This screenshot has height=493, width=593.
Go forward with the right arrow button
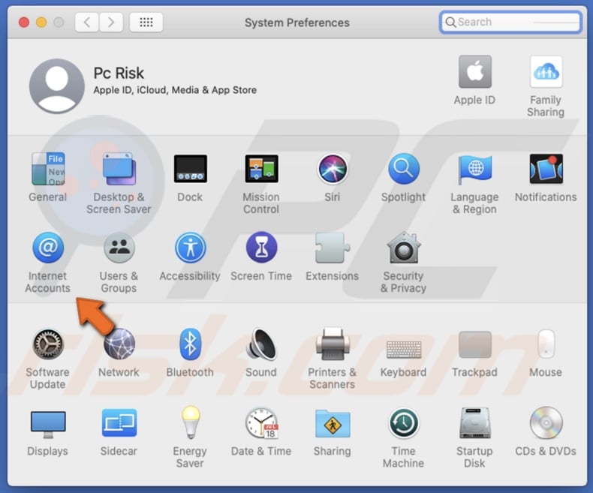point(111,23)
